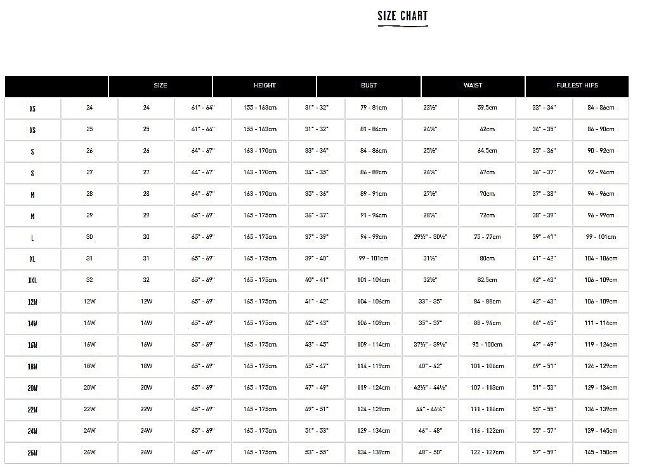Viewport: 647px width, 472px height.
Task: Select the HEIGHT column header
Action: click(x=265, y=86)
